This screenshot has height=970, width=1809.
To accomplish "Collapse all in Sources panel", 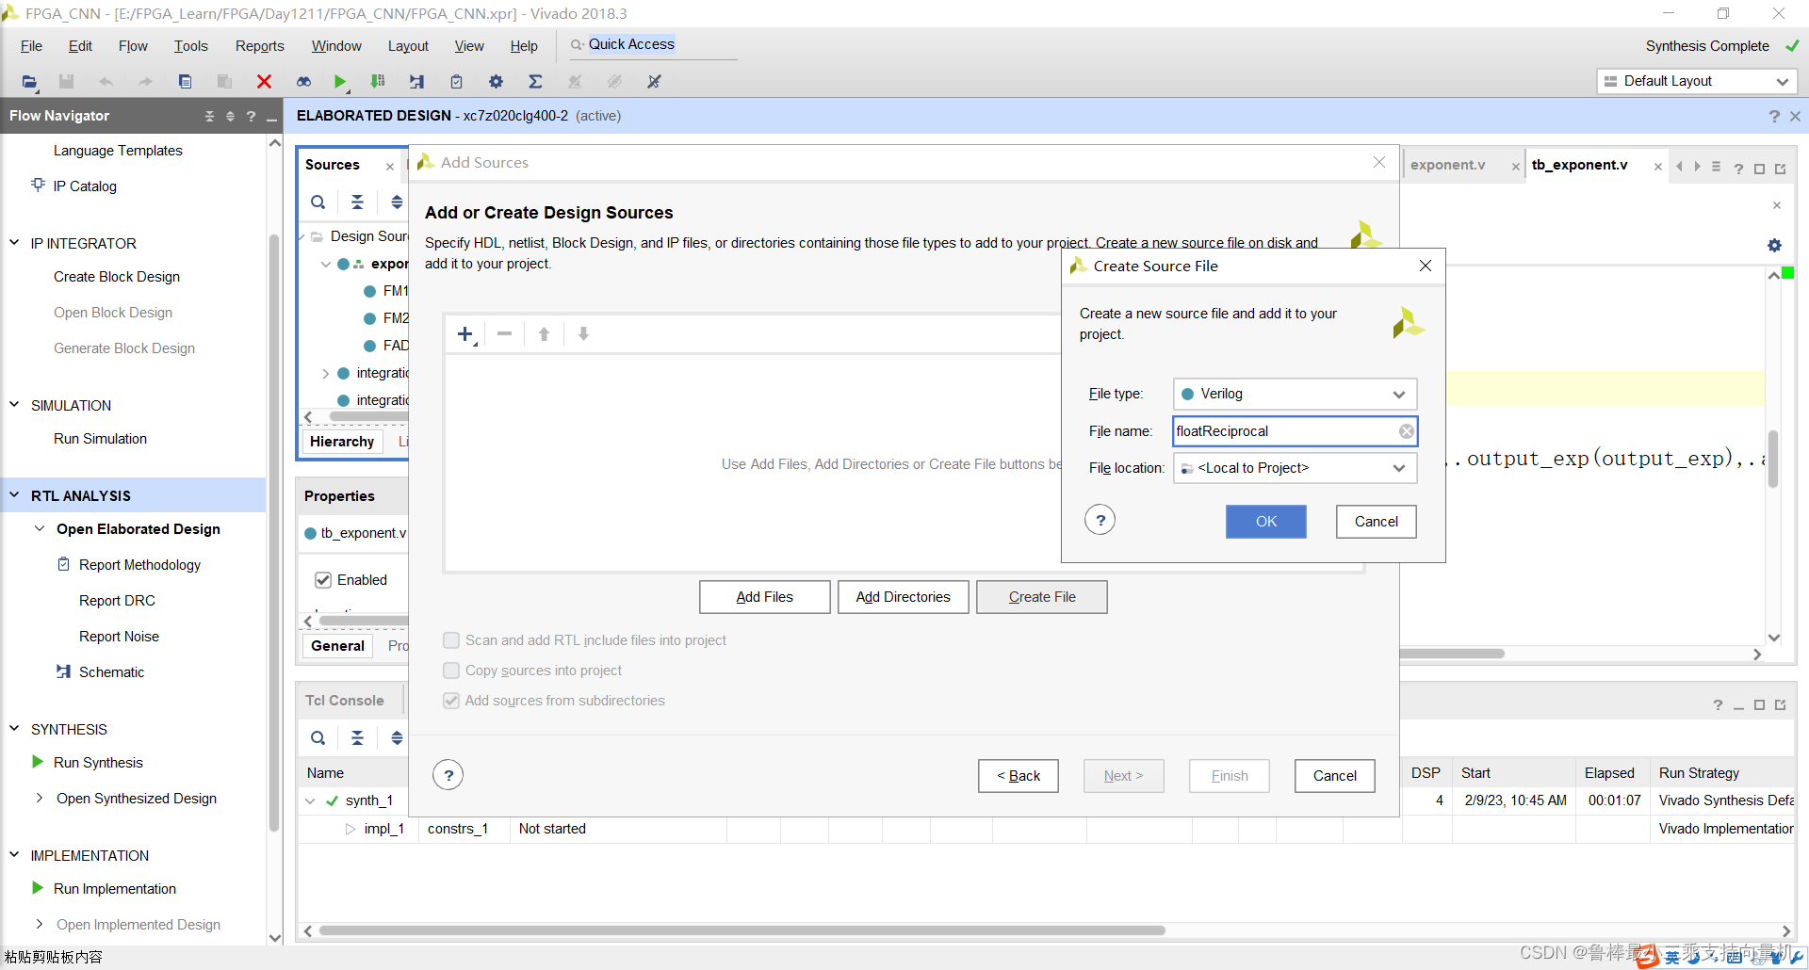I will pos(357,202).
